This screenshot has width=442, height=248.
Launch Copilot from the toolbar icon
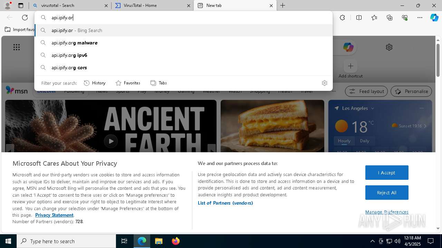click(434, 18)
